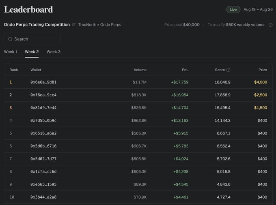Click the $1.17M volume value
Viewport: 276px width, 205px height.
click(140, 82)
